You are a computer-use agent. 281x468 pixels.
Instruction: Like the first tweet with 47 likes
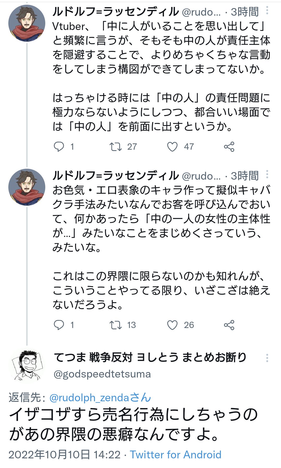click(172, 147)
